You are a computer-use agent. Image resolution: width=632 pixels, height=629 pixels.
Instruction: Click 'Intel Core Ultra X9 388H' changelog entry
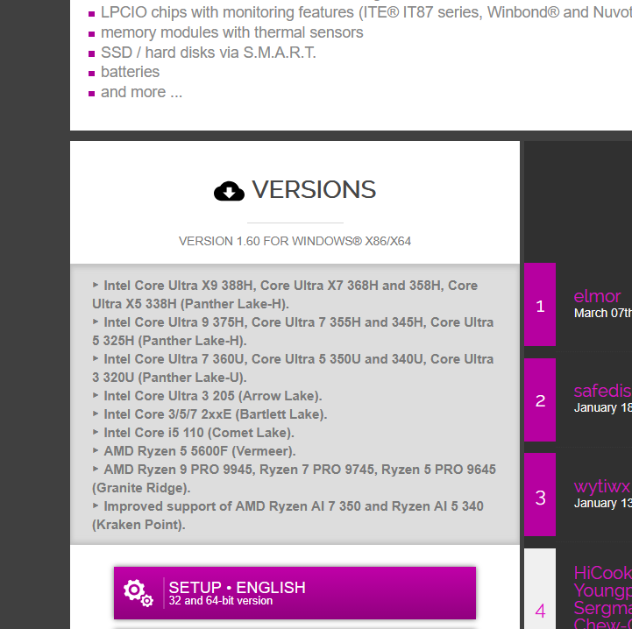(285, 294)
